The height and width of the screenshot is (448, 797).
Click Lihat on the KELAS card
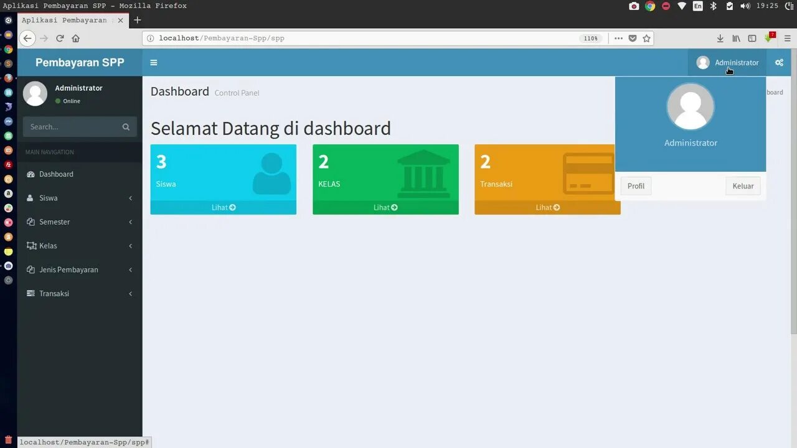pos(385,207)
